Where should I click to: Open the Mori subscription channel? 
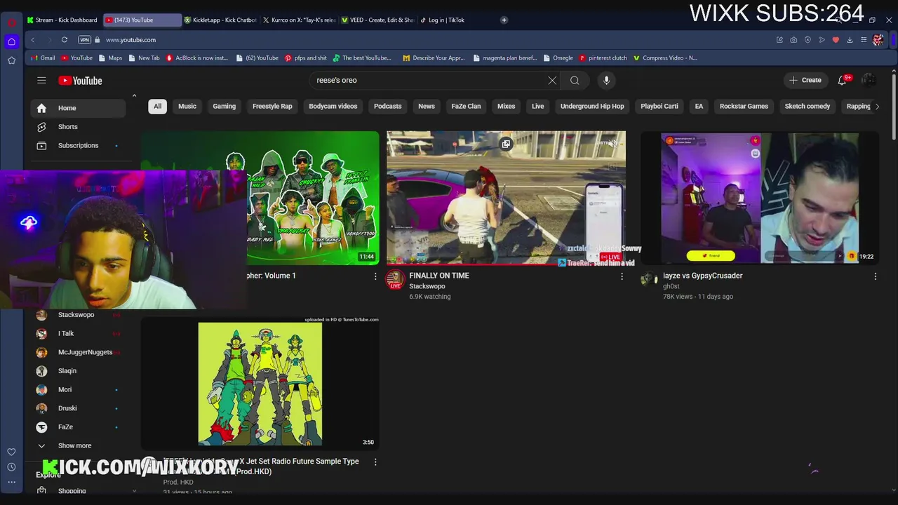click(79, 390)
